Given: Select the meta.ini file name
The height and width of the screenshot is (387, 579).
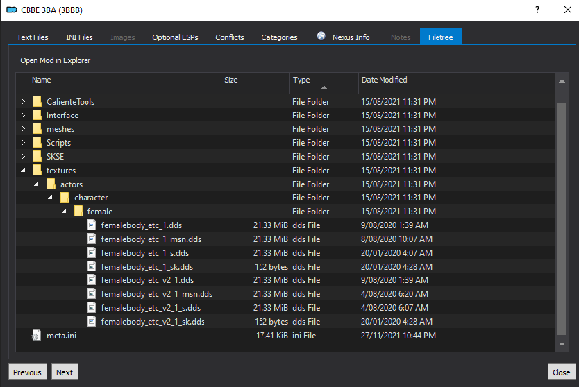Looking at the screenshot, I should [61, 336].
